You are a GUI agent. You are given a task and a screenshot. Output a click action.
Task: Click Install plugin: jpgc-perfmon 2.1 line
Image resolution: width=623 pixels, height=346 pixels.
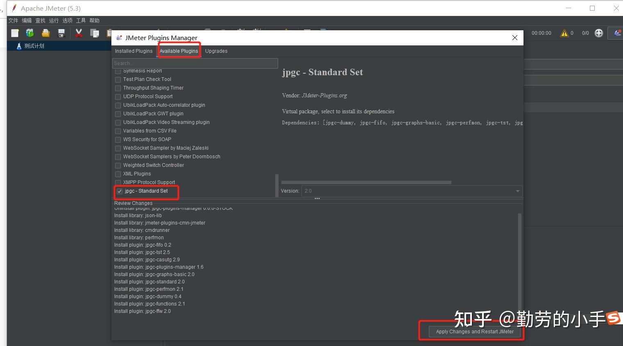coord(149,289)
